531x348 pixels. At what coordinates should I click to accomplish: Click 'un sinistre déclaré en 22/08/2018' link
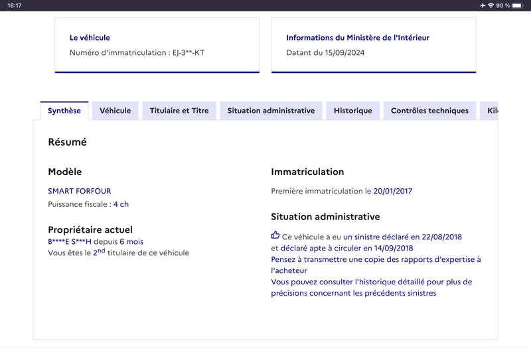point(402,237)
